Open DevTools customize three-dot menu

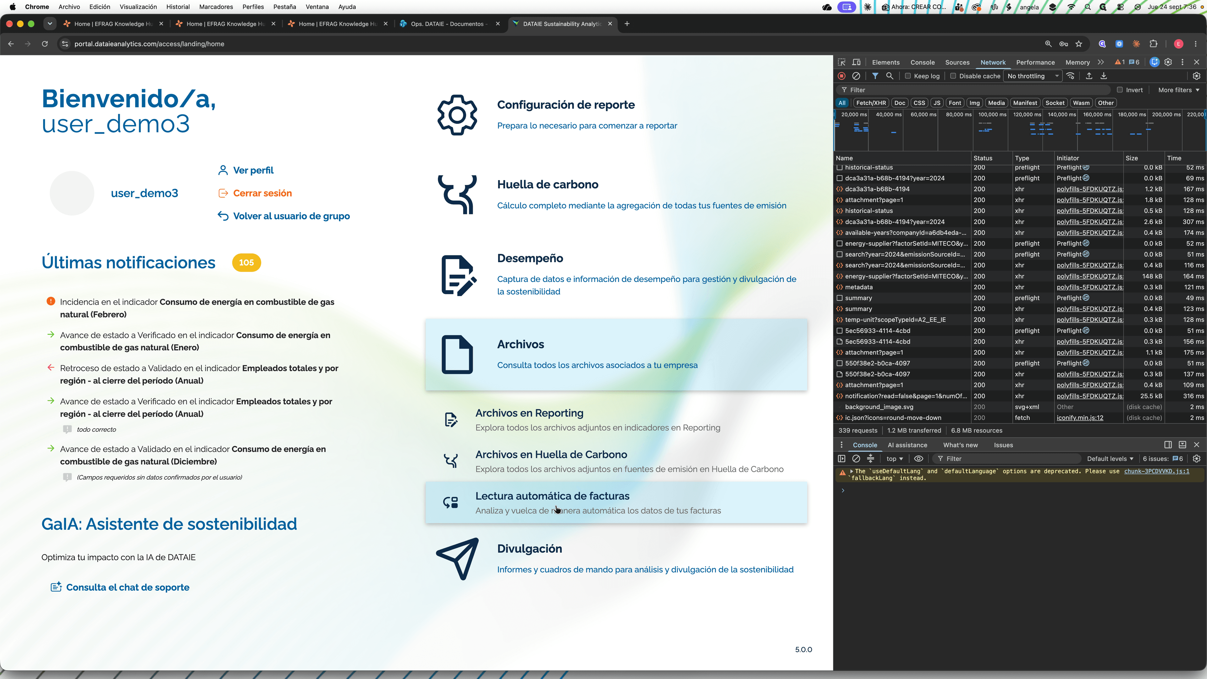(x=1182, y=62)
